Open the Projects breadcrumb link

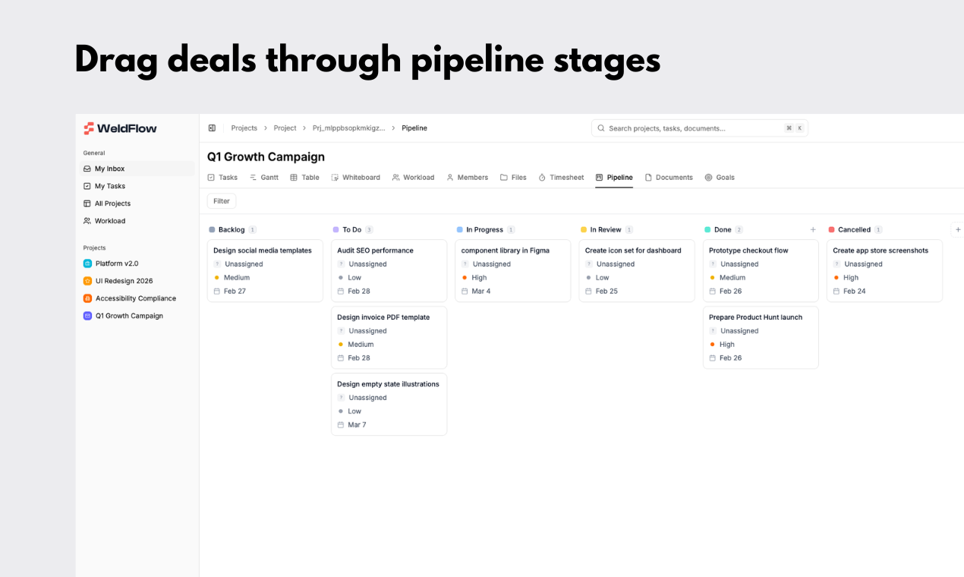coord(244,128)
